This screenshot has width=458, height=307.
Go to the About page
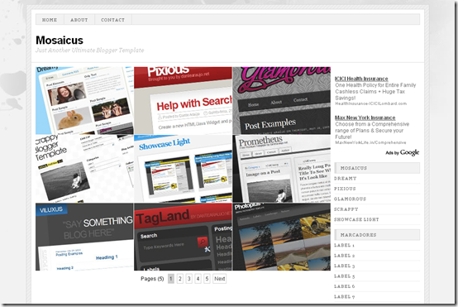point(79,20)
